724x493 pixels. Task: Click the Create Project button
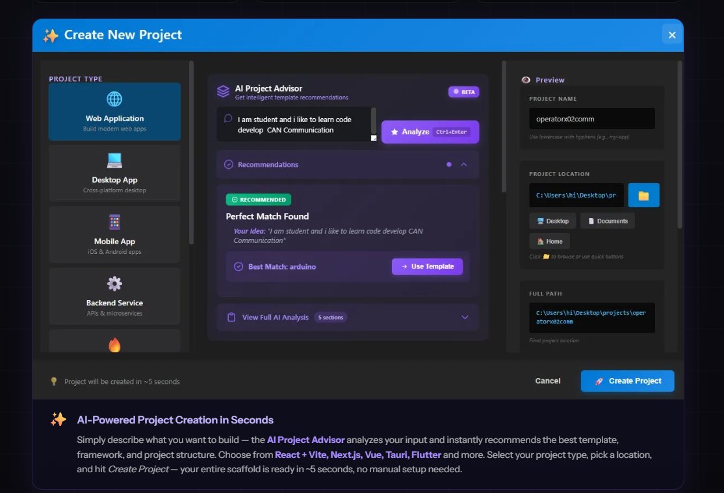tap(627, 381)
